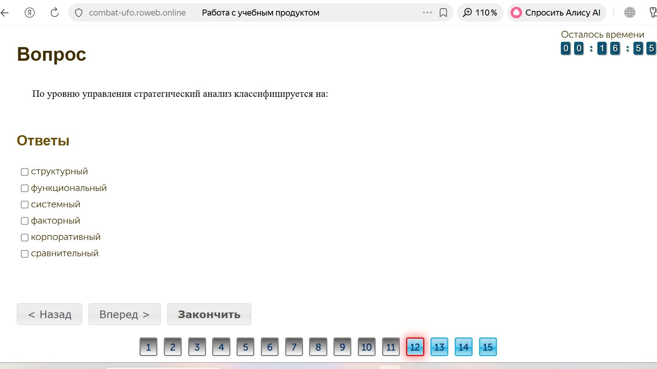The width and height of the screenshot is (657, 369).
Task: Click the address bar combat-ufo.roweb.online
Action: (x=137, y=13)
